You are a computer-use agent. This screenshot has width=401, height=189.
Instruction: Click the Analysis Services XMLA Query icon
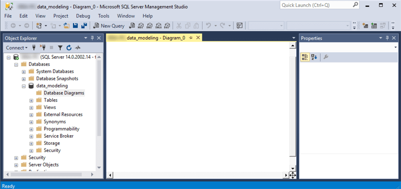158,25
